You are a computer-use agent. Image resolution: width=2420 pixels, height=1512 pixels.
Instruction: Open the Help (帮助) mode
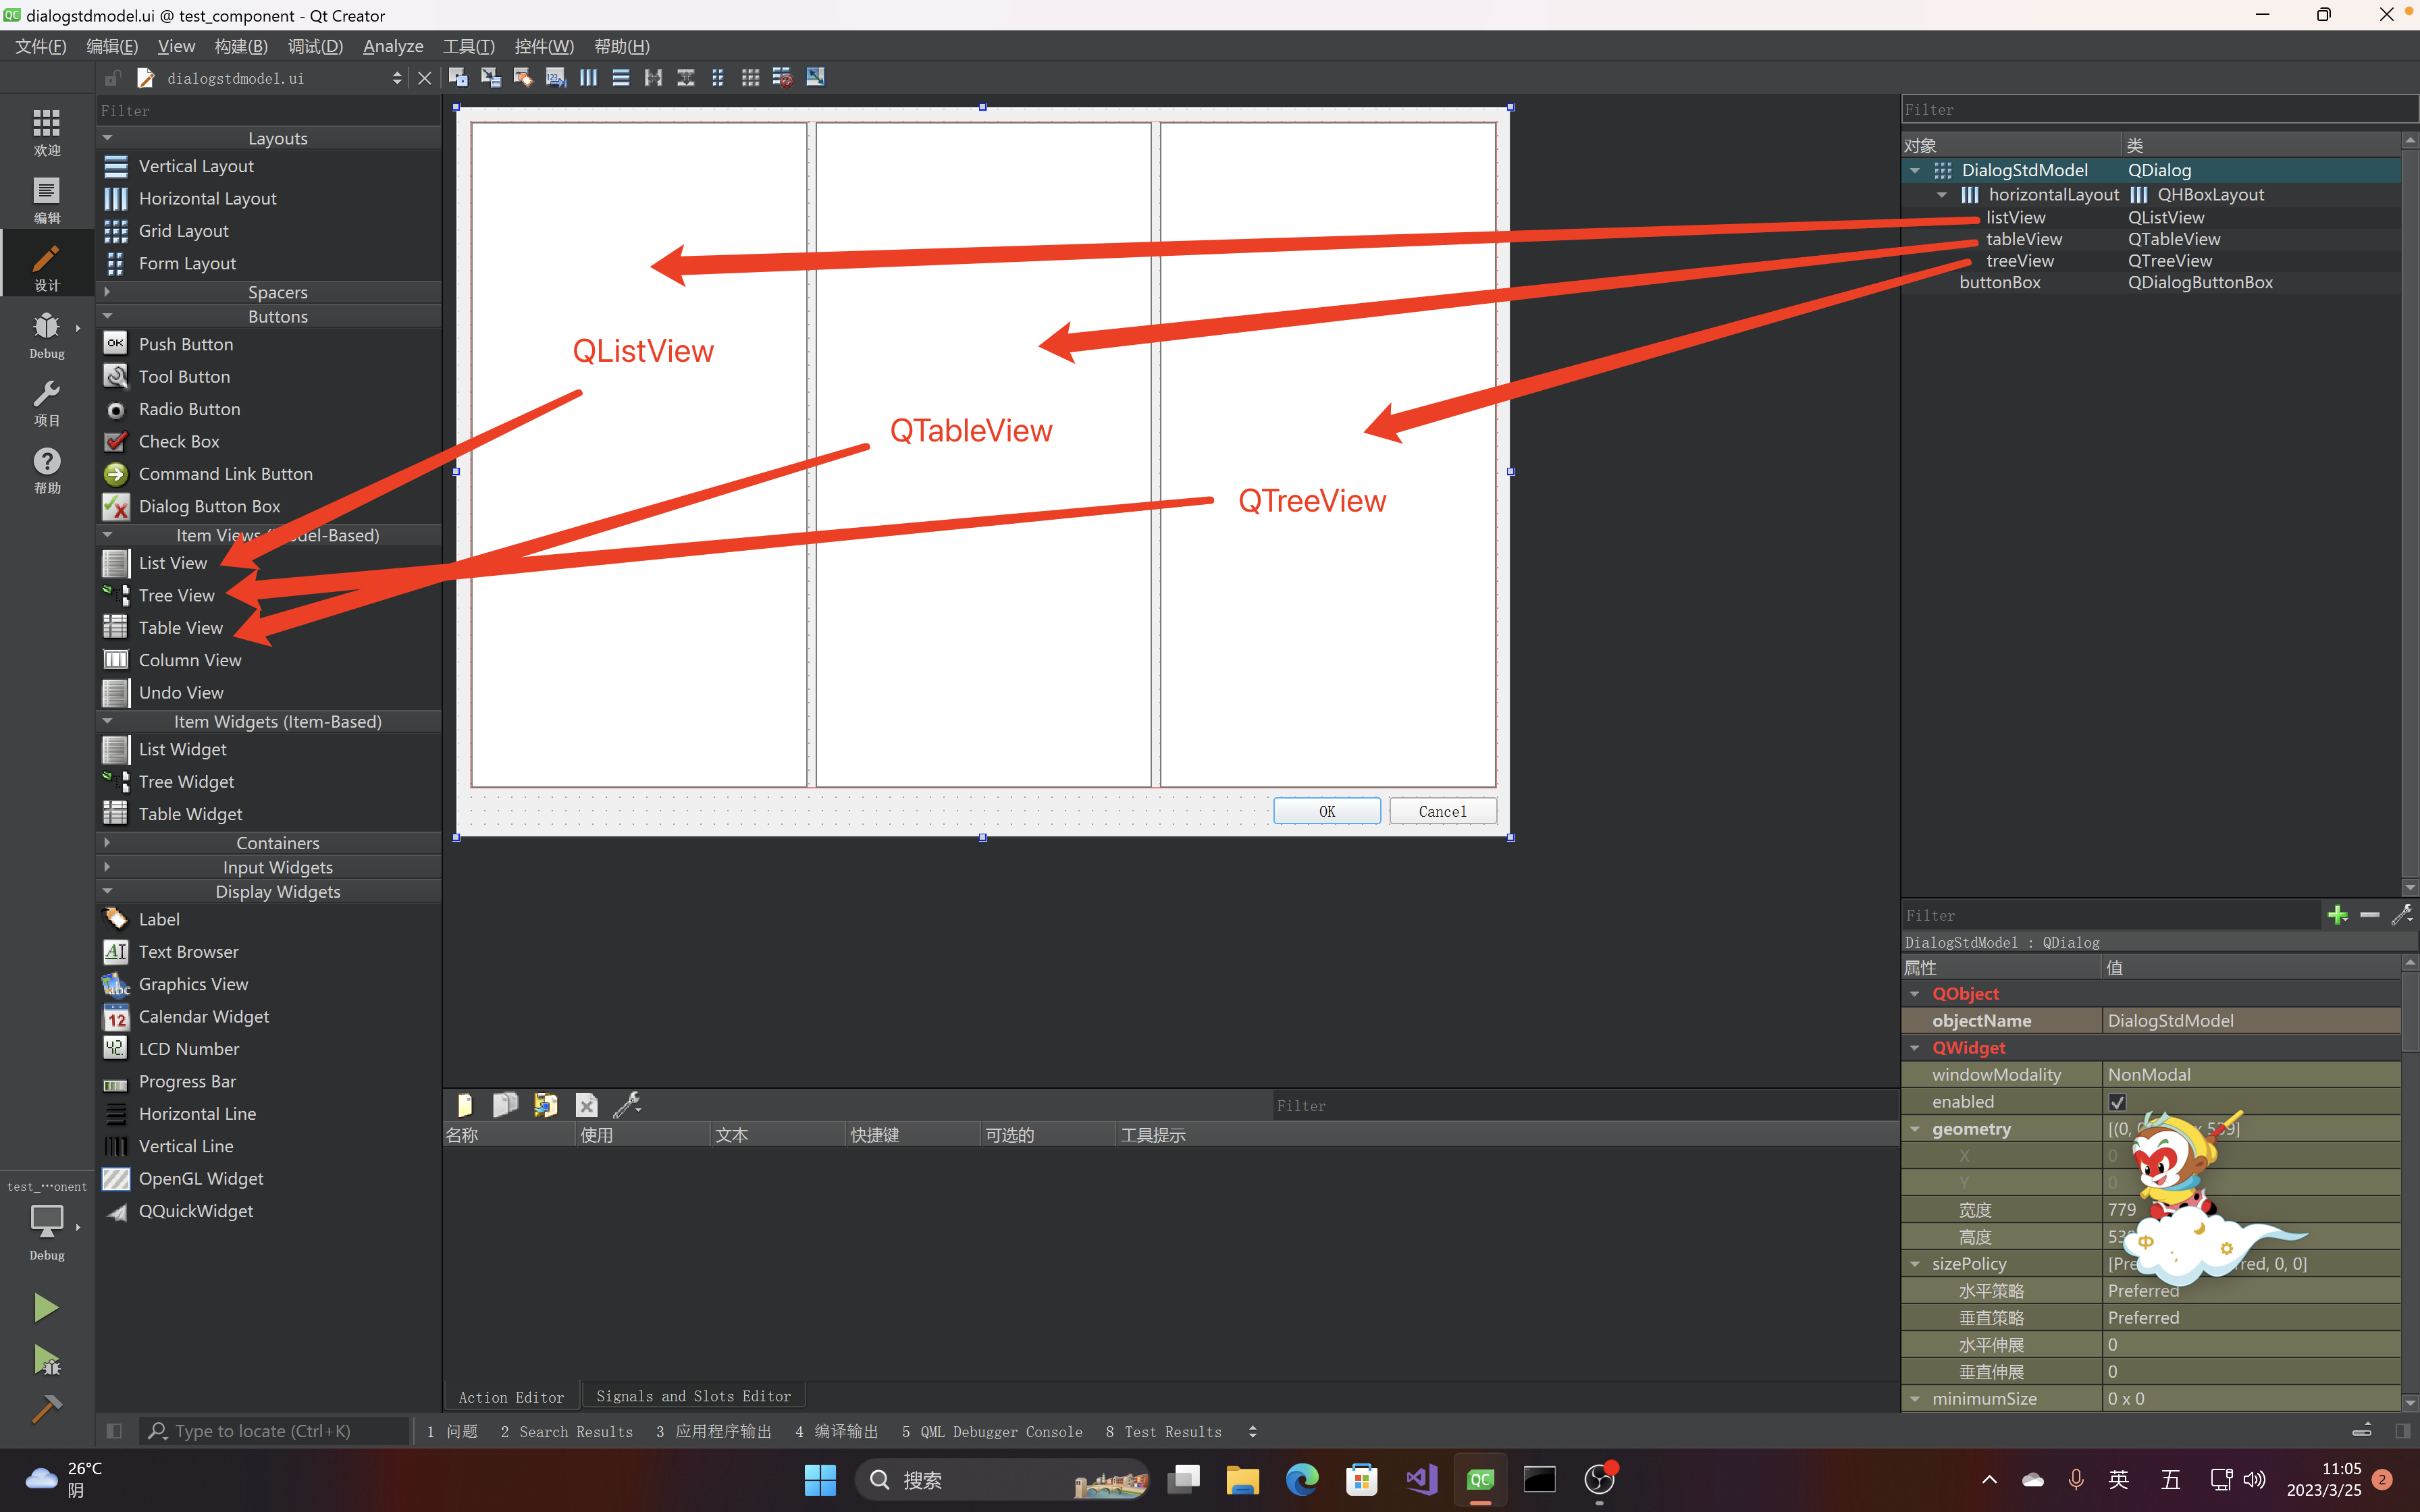coord(47,470)
